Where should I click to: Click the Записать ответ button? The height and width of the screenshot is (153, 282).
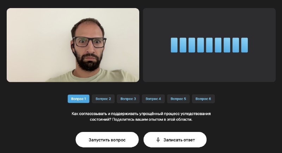click(x=175, y=140)
